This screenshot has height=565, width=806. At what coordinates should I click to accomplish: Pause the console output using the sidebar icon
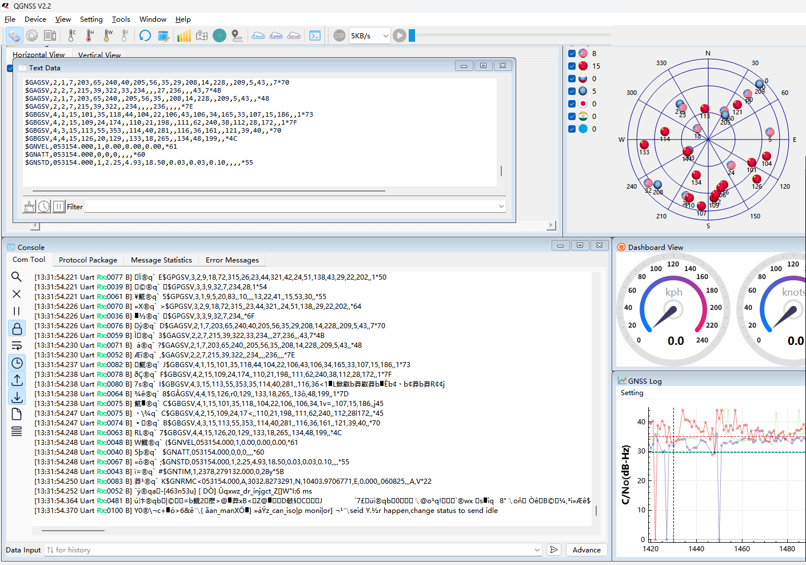tap(17, 311)
